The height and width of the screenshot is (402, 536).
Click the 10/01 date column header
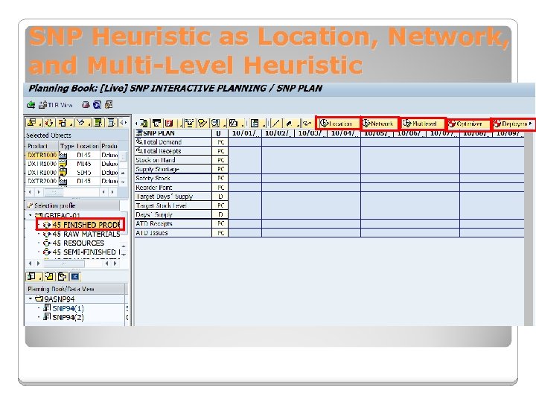coord(245,133)
